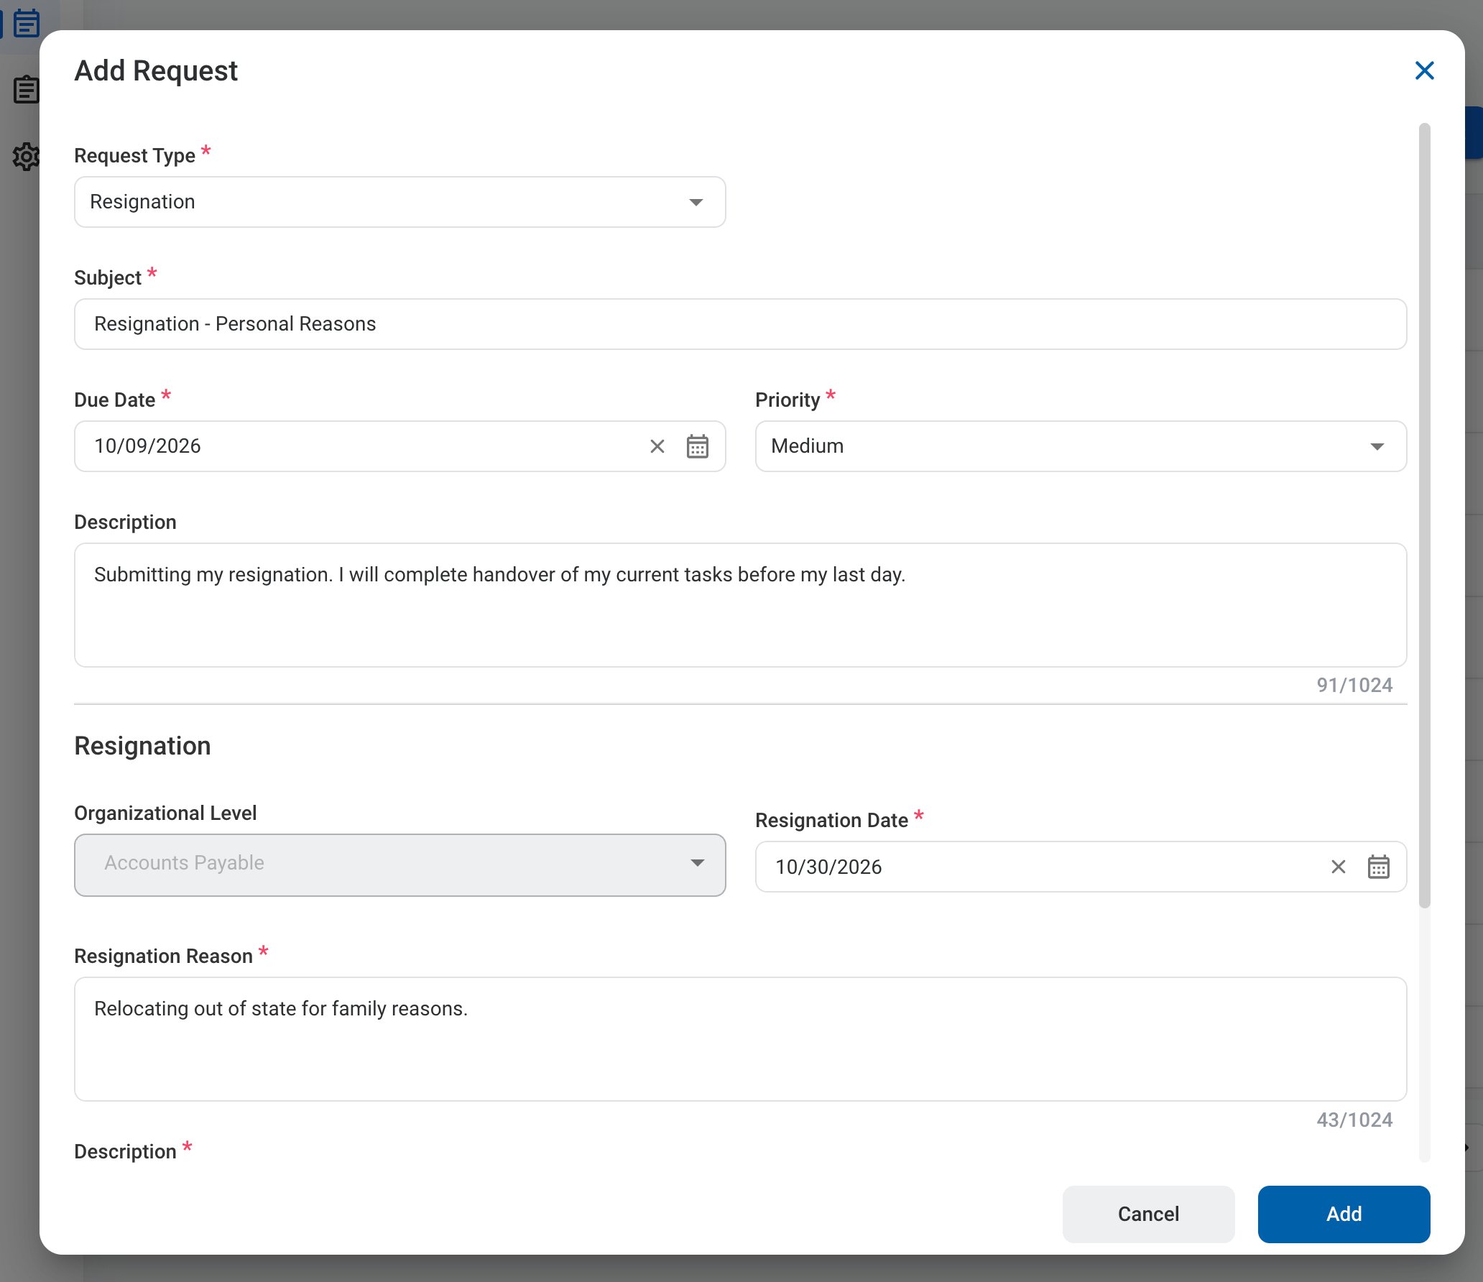Clear the Due Date value
Screen dimensions: 1483x1282
point(657,446)
